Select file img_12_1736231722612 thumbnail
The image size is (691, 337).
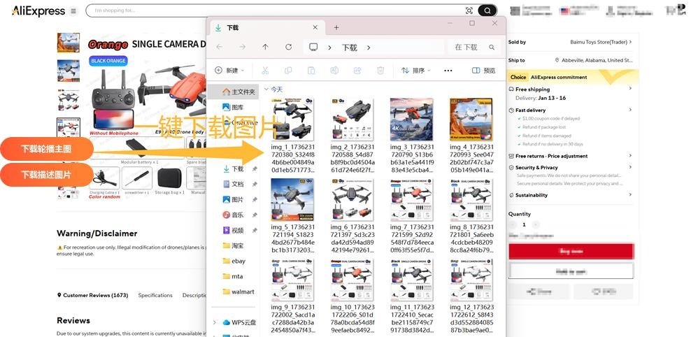[x=471, y=280]
